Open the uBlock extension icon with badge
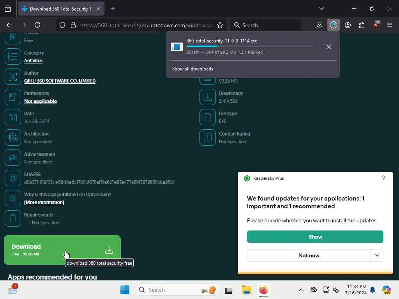The height and width of the screenshot is (299, 399). click(x=376, y=25)
